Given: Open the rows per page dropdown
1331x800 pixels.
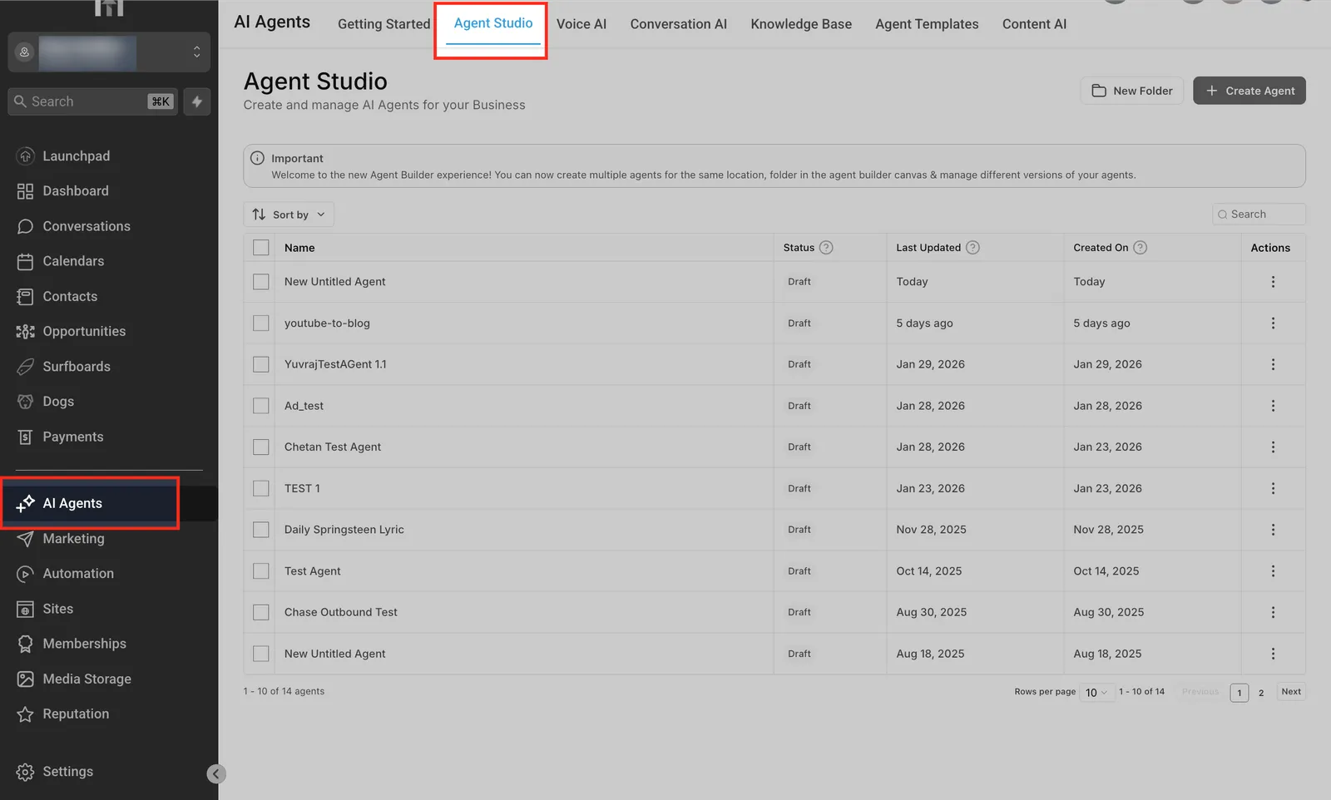Looking at the screenshot, I should point(1096,693).
